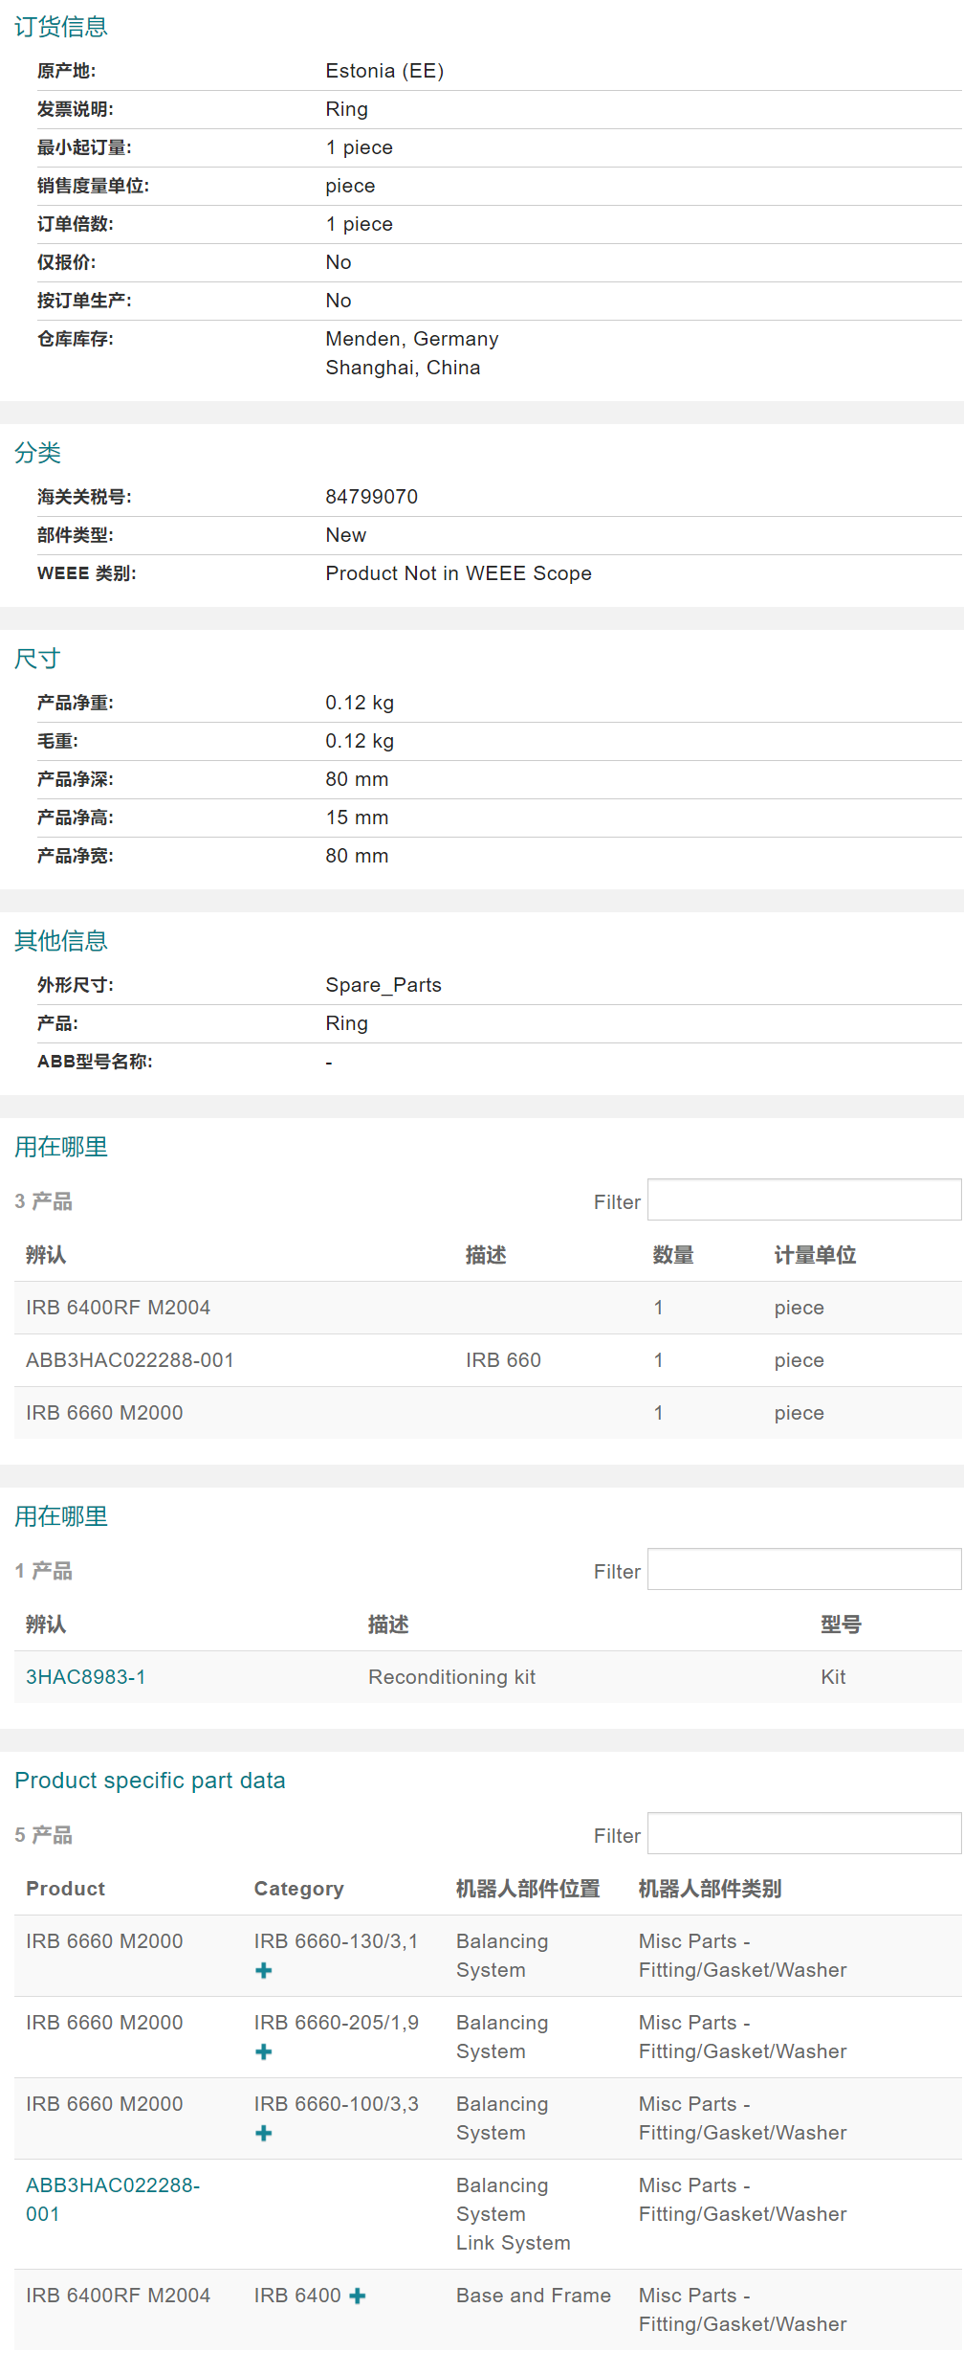The width and height of the screenshot is (964, 2375).
Task: Expand the IRB 6660-100/3,3 category plus icon
Action: pyautogui.click(x=264, y=2133)
